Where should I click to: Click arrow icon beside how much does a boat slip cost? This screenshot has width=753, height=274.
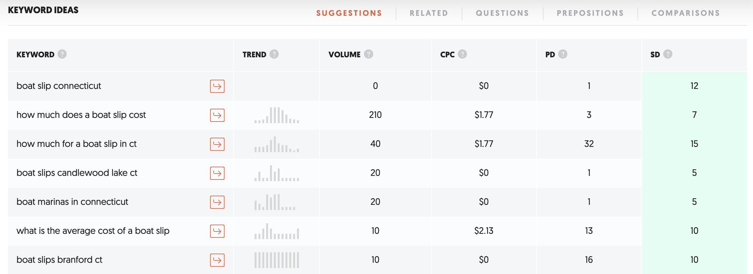point(217,115)
